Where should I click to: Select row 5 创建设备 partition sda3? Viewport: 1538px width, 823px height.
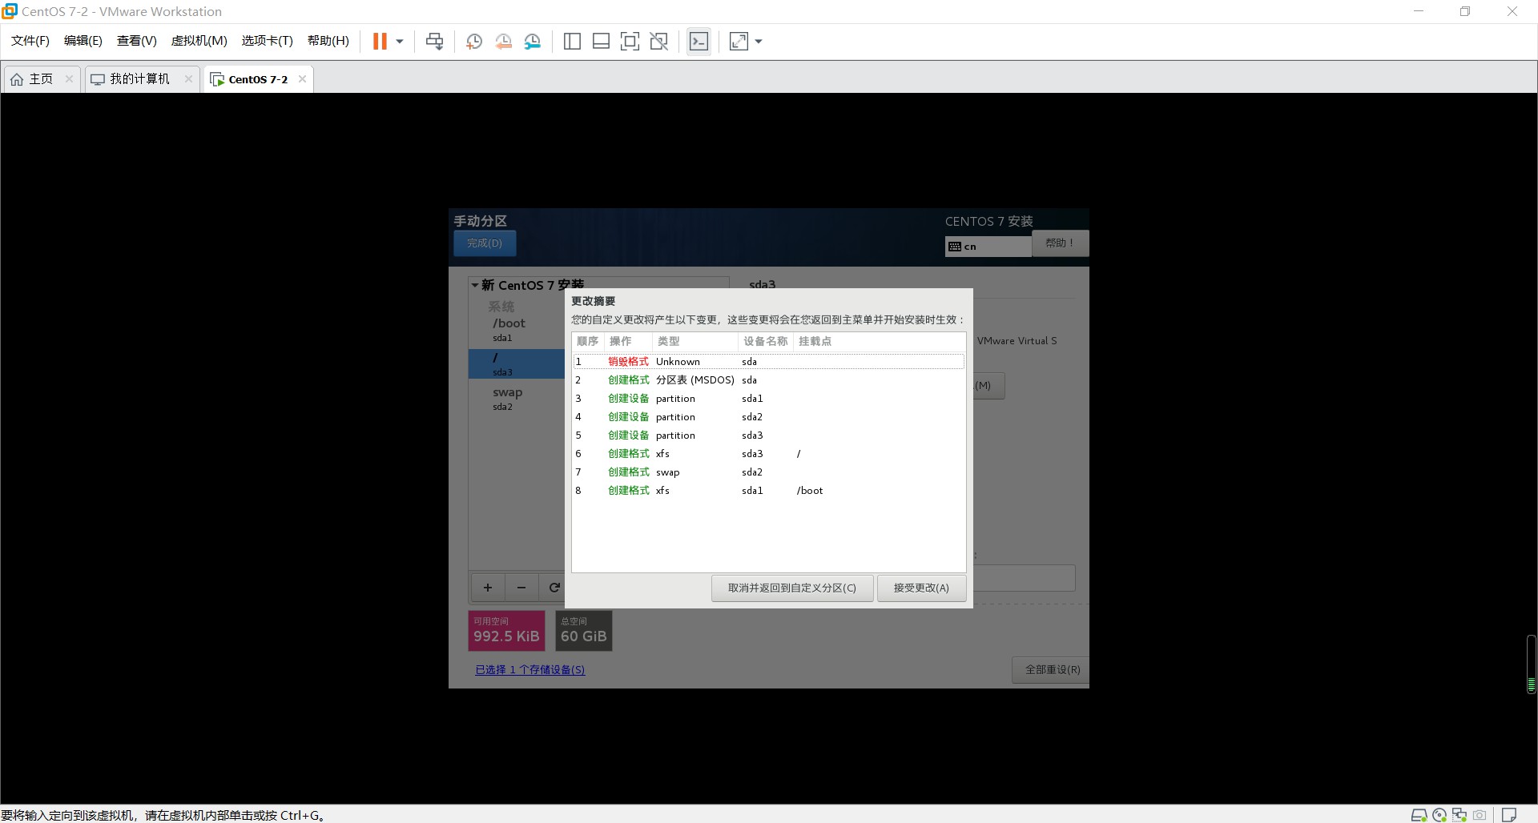point(768,436)
